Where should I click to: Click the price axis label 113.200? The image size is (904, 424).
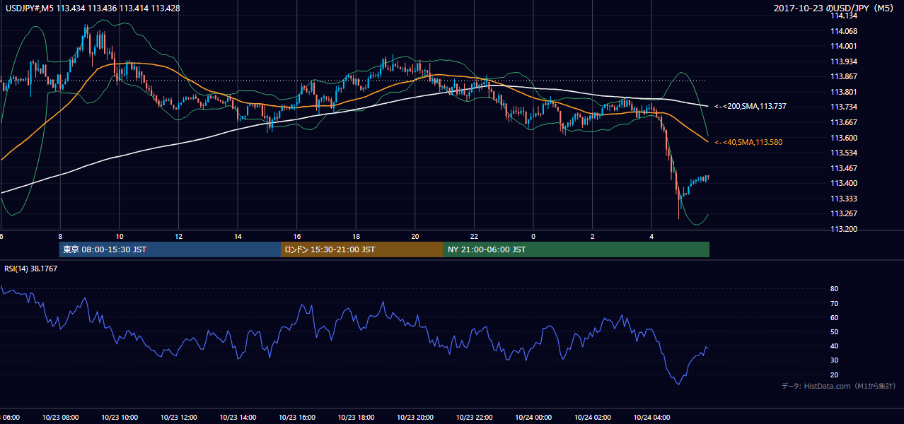point(842,229)
